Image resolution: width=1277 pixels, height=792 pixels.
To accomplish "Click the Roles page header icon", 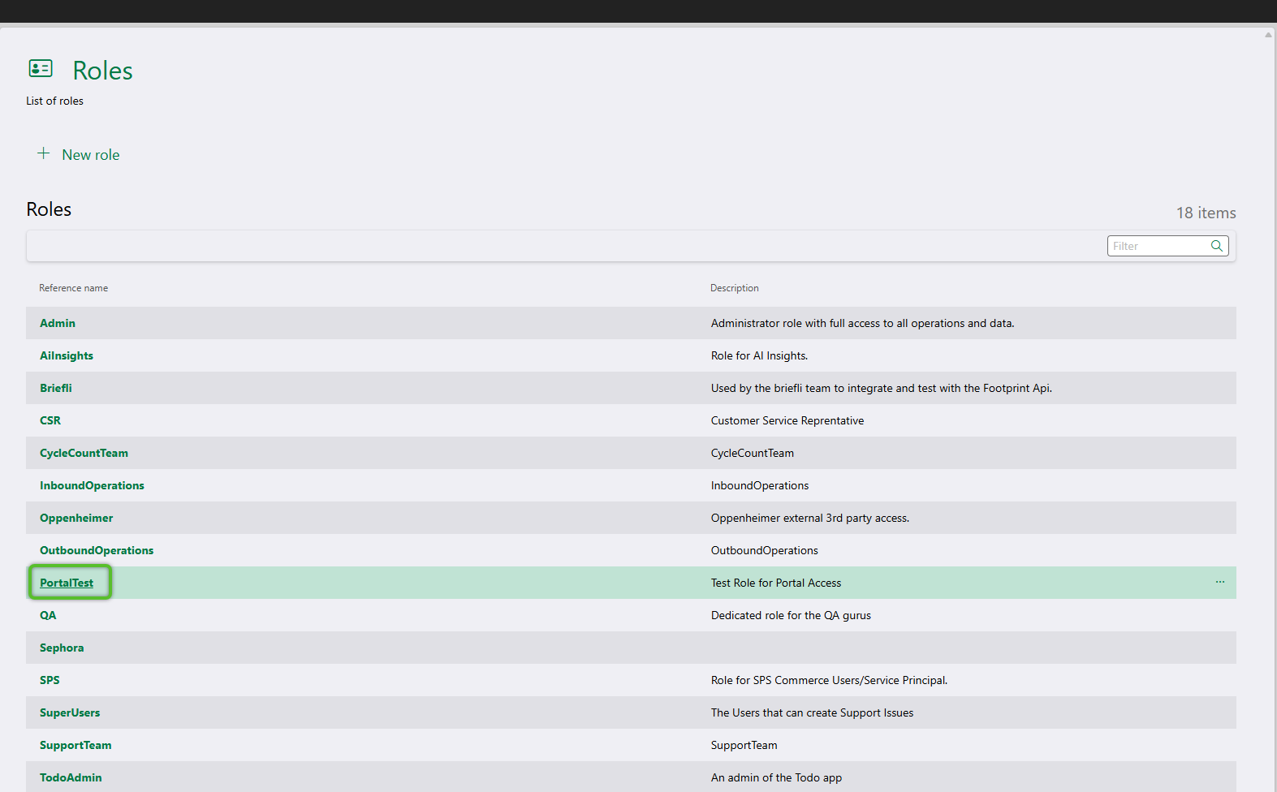I will (x=41, y=68).
